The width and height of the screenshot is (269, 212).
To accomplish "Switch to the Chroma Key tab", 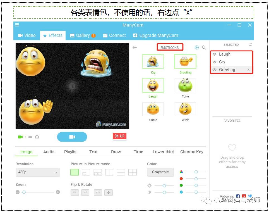I will (192, 152).
